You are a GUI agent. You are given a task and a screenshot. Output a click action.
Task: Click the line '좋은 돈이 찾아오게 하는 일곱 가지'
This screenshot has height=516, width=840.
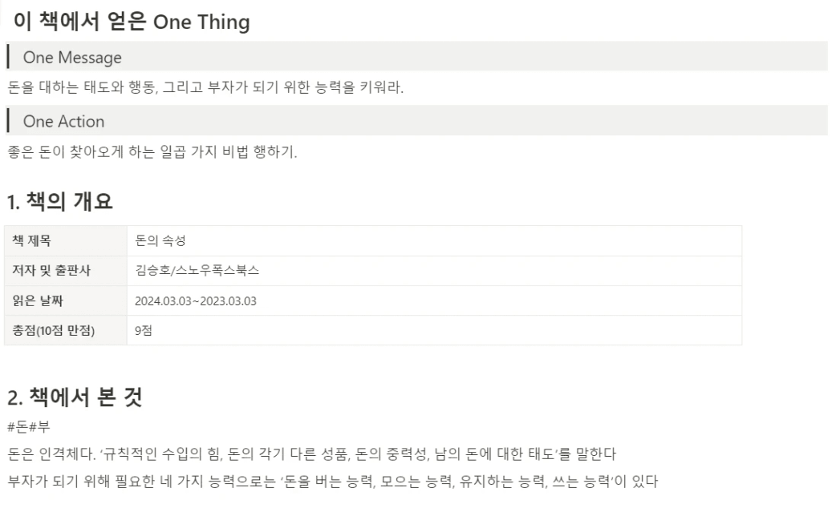click(x=152, y=151)
